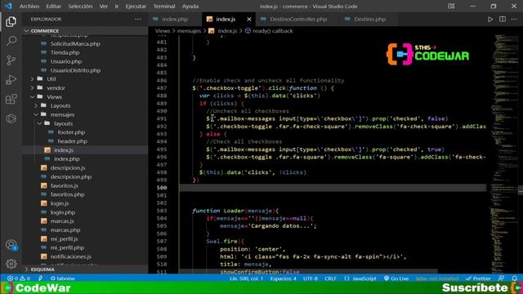
Task: Open the Ejecutar menu
Action: click(136, 6)
